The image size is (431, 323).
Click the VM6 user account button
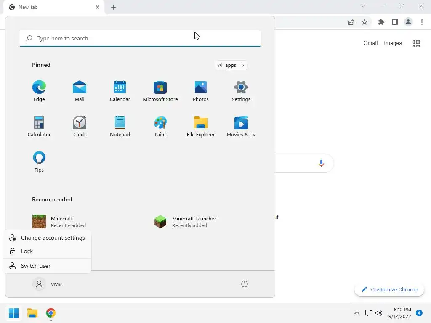47,284
